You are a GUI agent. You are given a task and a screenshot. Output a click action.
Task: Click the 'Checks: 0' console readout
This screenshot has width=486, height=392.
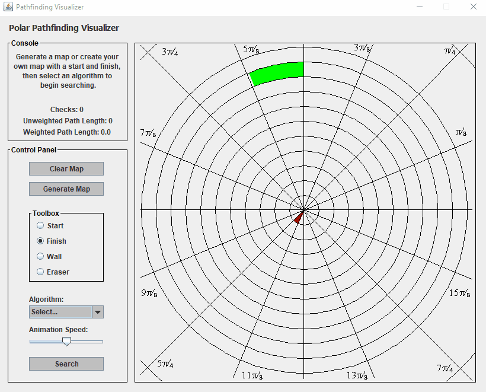pos(66,110)
